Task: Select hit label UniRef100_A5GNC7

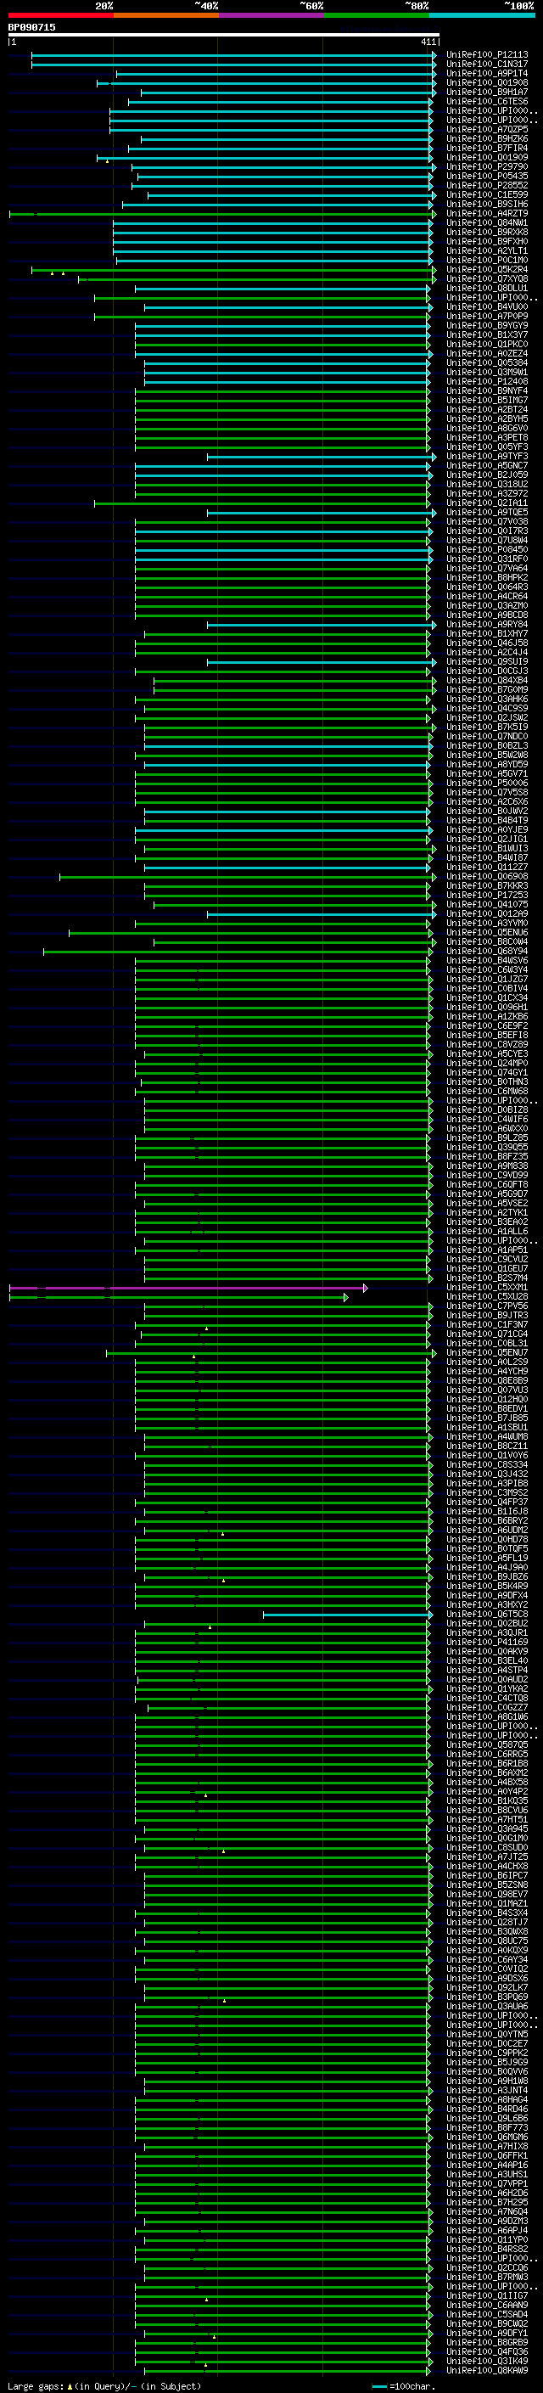Action: 486,465
